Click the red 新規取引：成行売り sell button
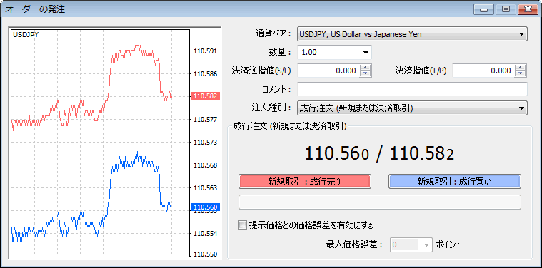 tap(304, 182)
